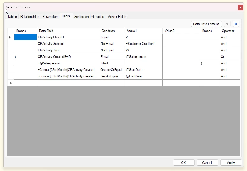This screenshot has height=171, width=247.
Task: Click empty Data Field cell in new row
Action: [x=68, y=83]
